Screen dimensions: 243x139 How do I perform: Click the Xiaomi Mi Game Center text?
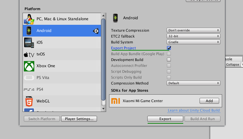click(x=143, y=101)
